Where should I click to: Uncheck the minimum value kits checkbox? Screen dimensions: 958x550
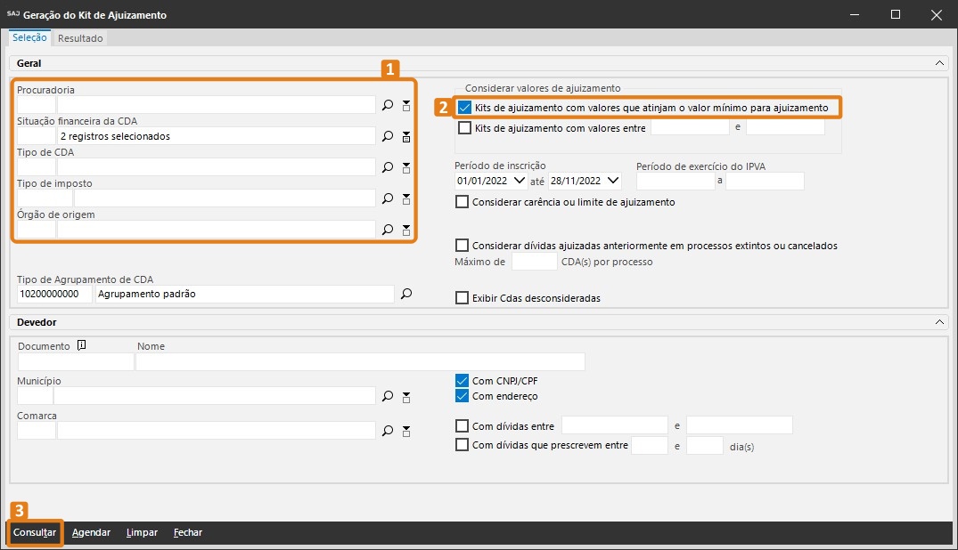point(464,108)
